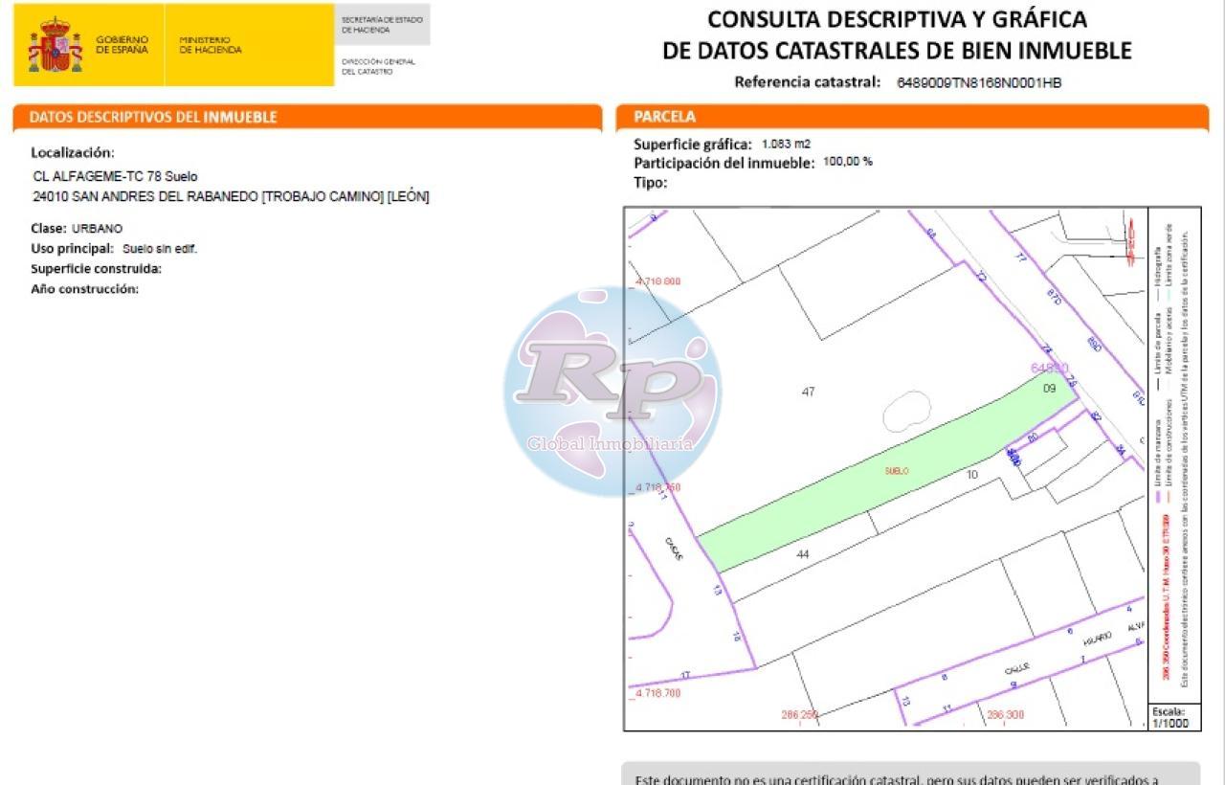Select the Datos Descriptivos del Inmueble header
Image resolution: width=1225 pixels, height=785 pixels.
pyautogui.click(x=153, y=117)
